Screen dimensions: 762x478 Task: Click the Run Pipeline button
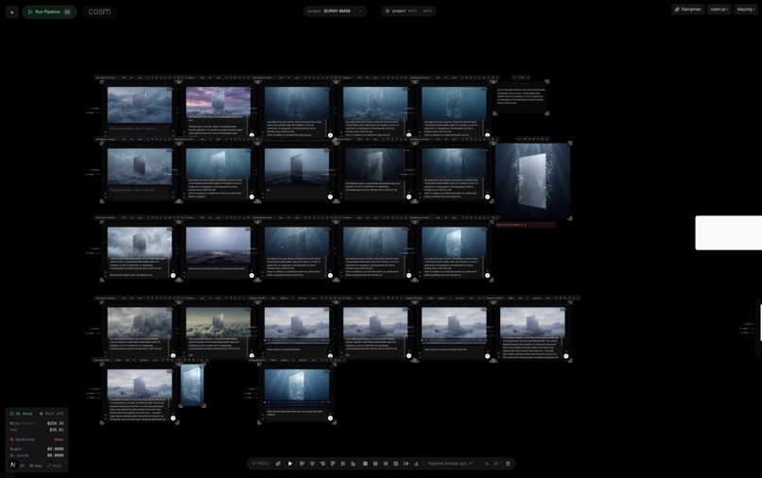click(49, 11)
